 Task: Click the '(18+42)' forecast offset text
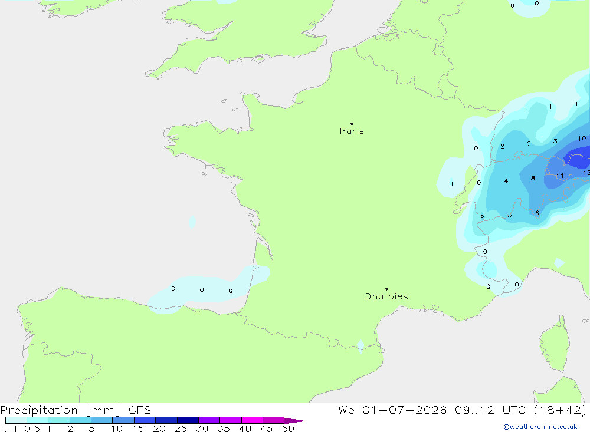click(x=560, y=410)
